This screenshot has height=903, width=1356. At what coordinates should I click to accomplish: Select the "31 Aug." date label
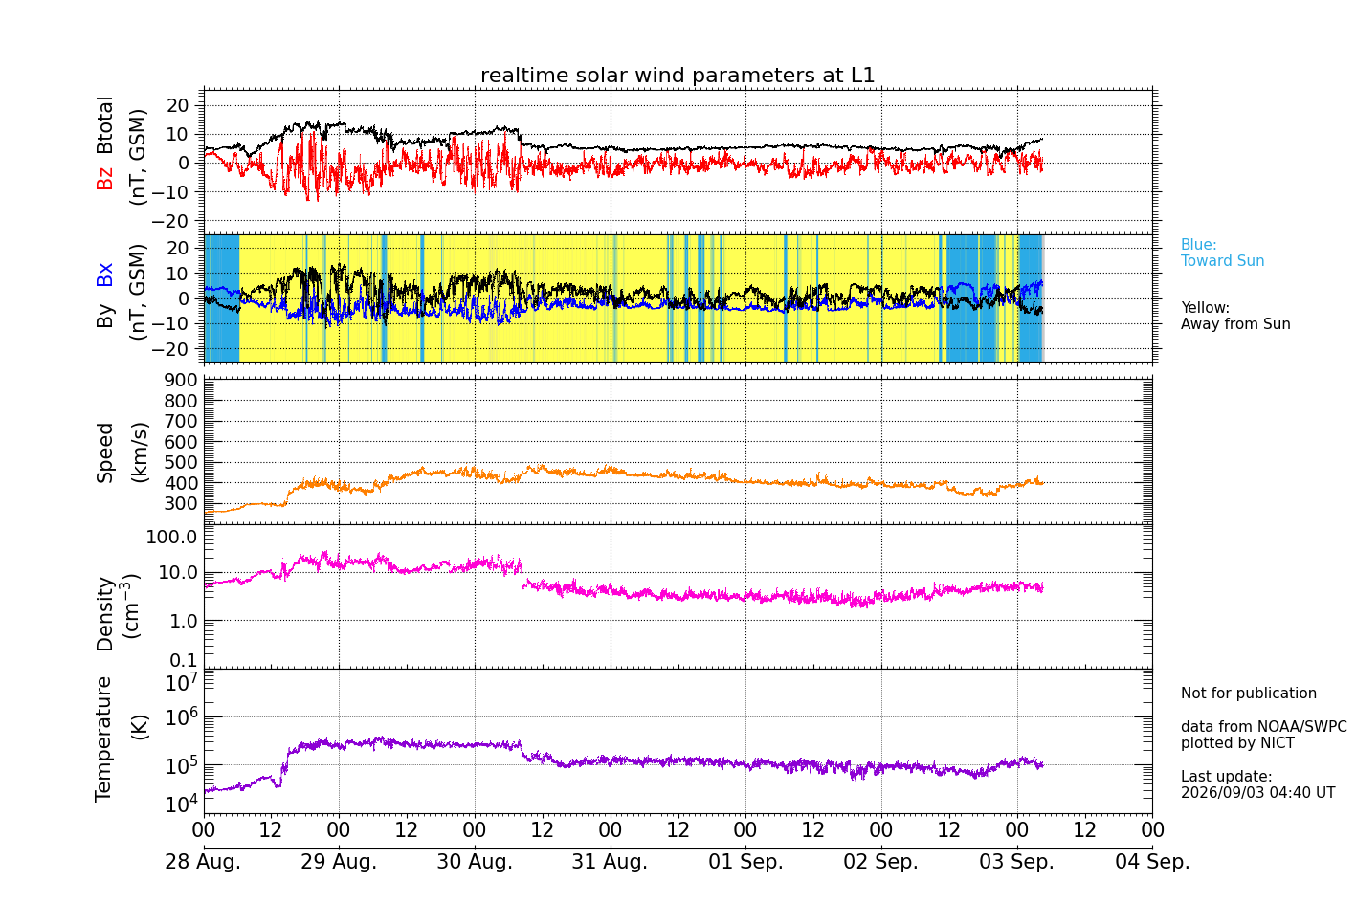coord(610,862)
